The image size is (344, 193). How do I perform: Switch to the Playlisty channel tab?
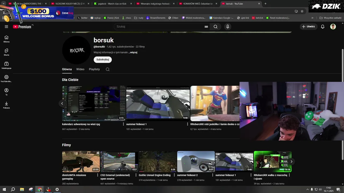click(x=94, y=69)
